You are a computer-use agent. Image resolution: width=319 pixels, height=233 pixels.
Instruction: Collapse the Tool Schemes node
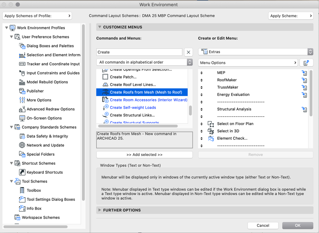(x=11, y=181)
